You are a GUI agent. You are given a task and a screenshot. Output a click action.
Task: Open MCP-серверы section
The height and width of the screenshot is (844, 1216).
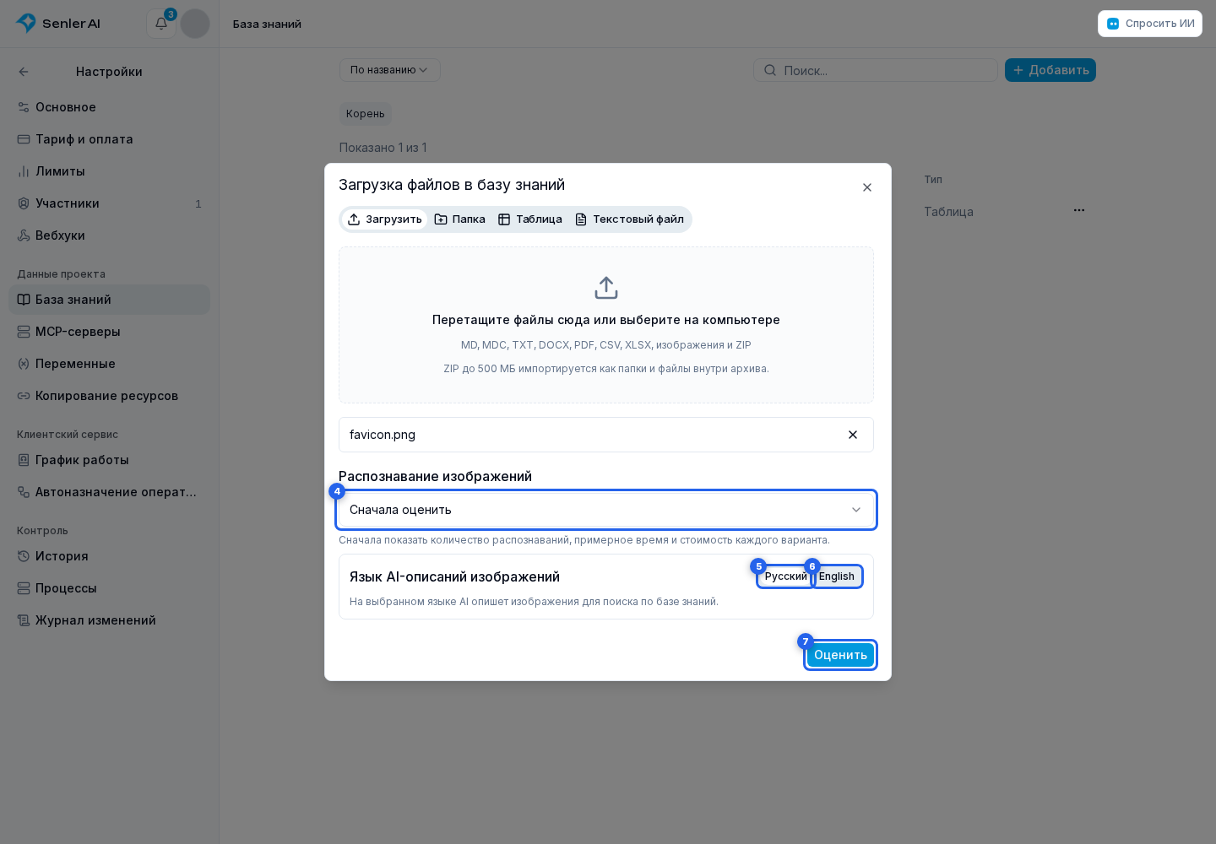tap(109, 332)
